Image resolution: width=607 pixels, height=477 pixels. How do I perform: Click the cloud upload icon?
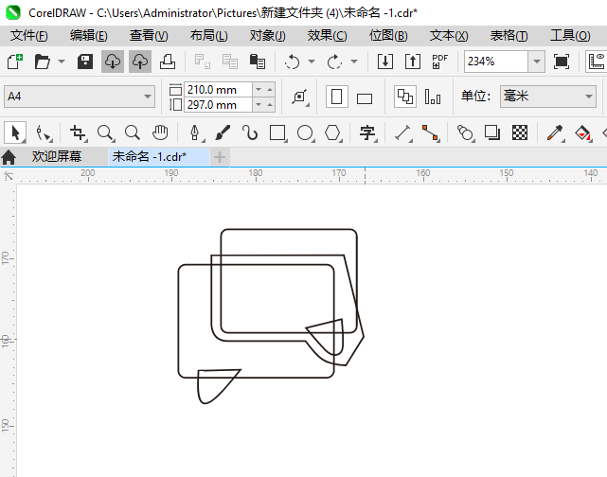point(140,62)
